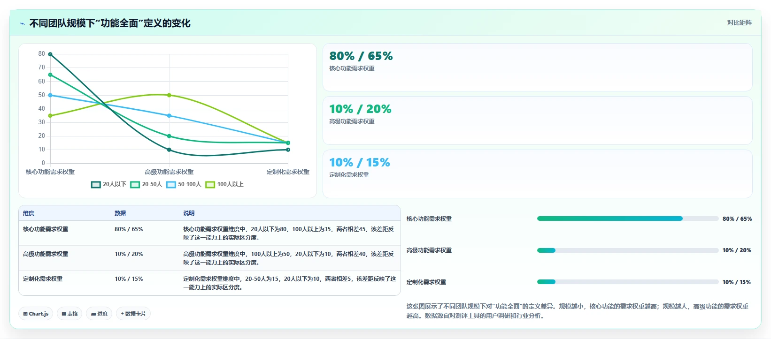Viewport: 771px width, 339px height.
Task: Click the 数据卡片 tag chip
Action: (133, 314)
